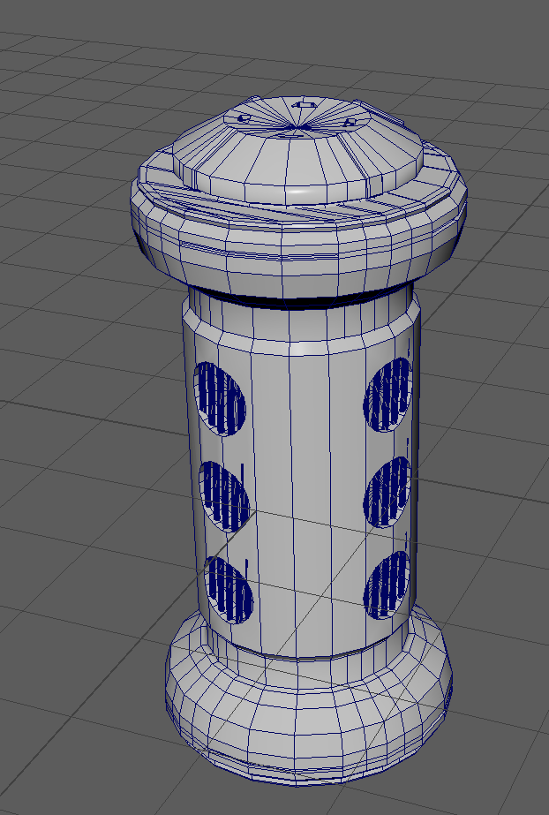Click the center vertex fan atop the cap
The height and width of the screenshot is (815, 549).
pyautogui.click(x=298, y=125)
